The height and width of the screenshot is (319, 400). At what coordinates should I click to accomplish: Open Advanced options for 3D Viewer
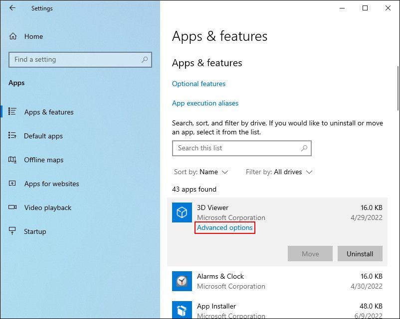(225, 227)
